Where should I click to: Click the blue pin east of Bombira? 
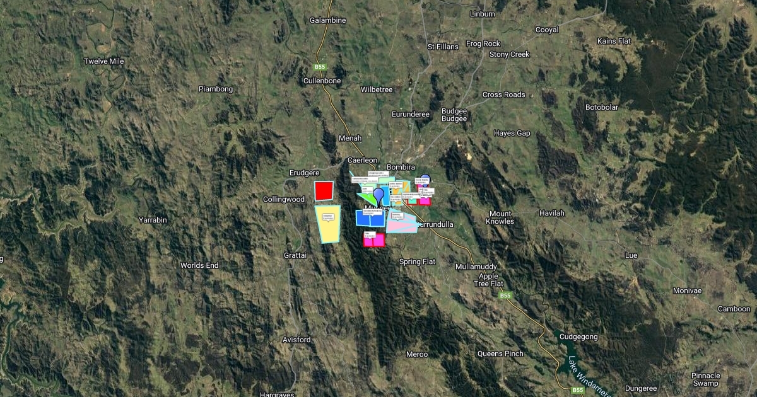click(425, 180)
